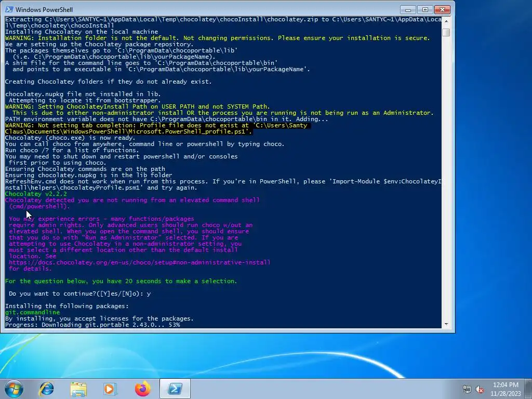Close the Windows PowerShell window
Viewport: 532px width, 399px height.
[x=442, y=9]
